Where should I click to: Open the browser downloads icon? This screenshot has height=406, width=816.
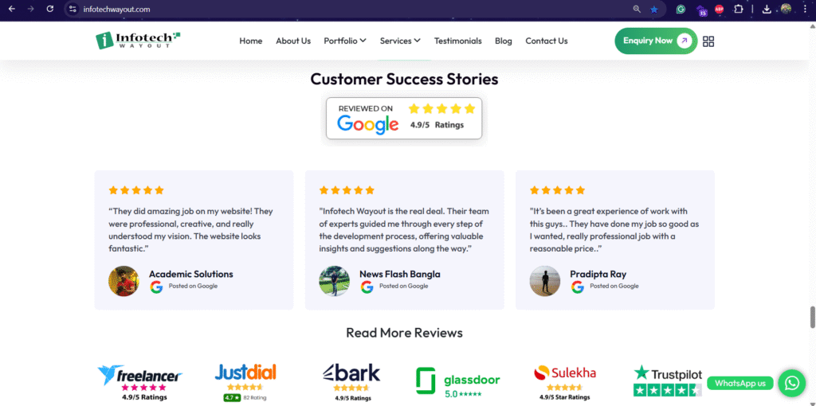[767, 9]
